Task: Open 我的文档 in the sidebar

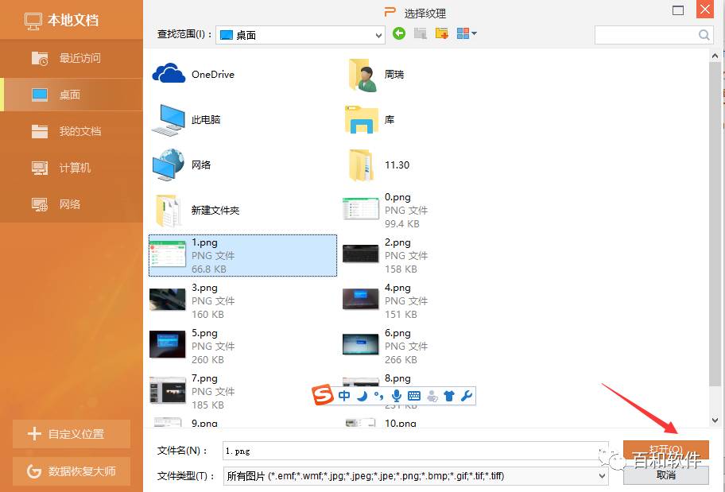Action: [72, 131]
